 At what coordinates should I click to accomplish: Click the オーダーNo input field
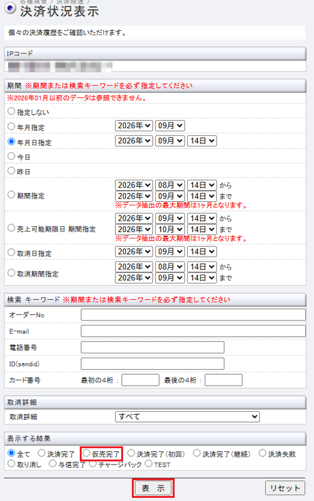193,315
